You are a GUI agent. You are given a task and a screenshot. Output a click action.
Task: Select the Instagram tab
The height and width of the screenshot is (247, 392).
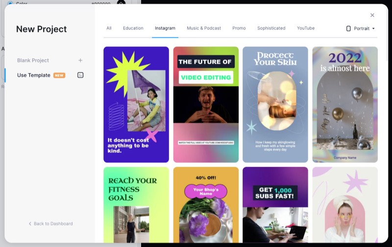coord(165,28)
